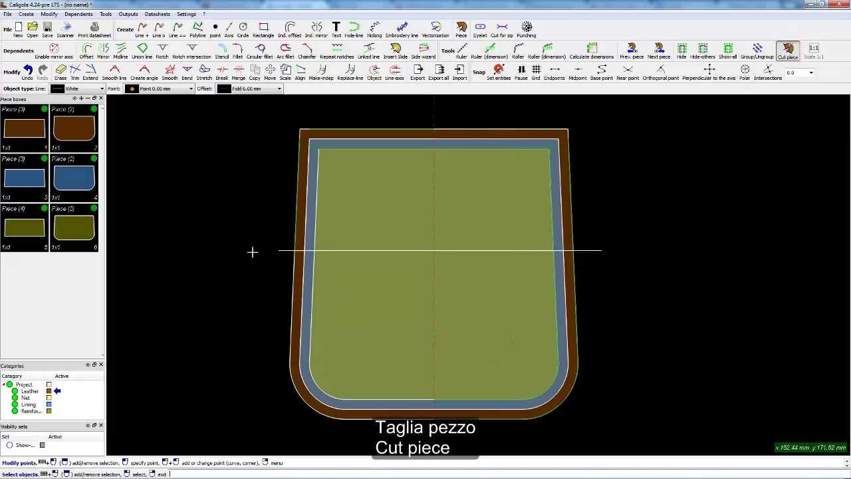Open the Scanner import tool

coord(65,30)
